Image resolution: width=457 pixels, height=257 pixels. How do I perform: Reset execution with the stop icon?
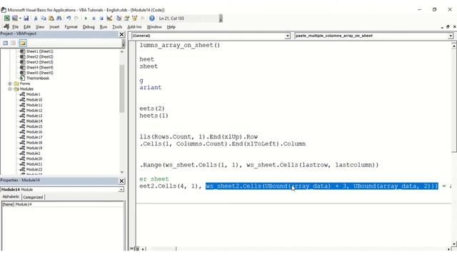click(101, 19)
